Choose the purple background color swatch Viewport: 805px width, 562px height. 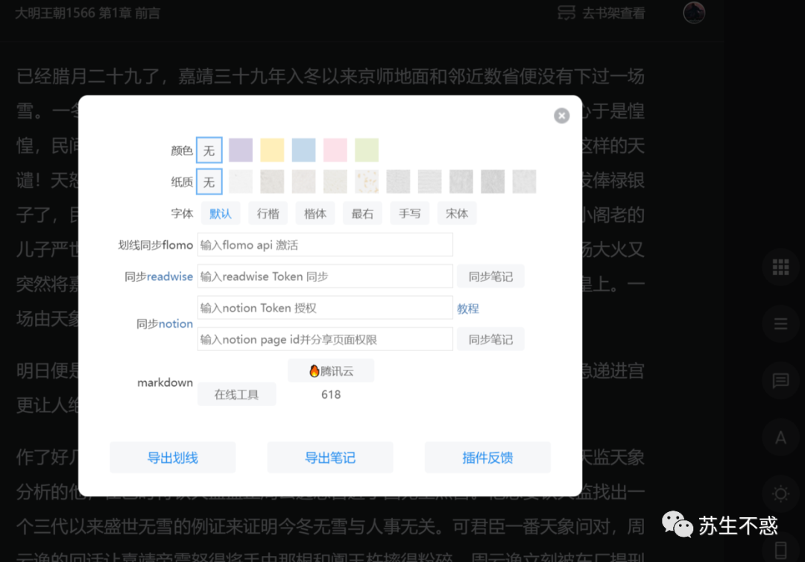241,150
